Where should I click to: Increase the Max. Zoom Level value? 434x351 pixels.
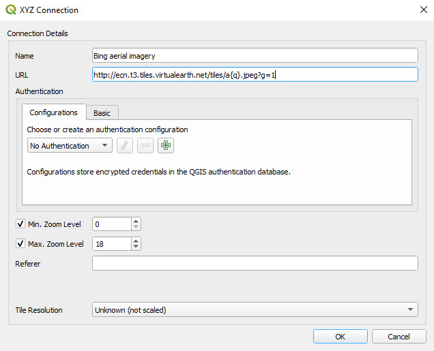tap(136, 241)
